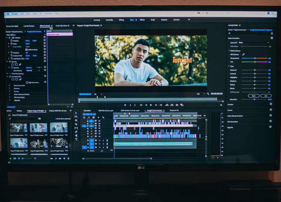281x202 pixels.
Task: Open the History panel tab
Action: click(19, 111)
